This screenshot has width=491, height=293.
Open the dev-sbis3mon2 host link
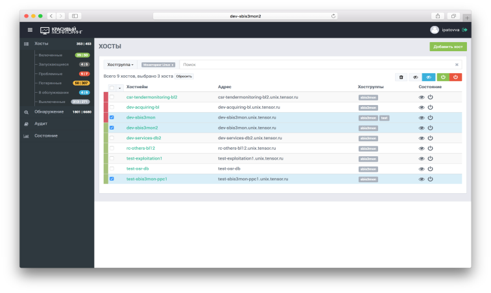142,128
